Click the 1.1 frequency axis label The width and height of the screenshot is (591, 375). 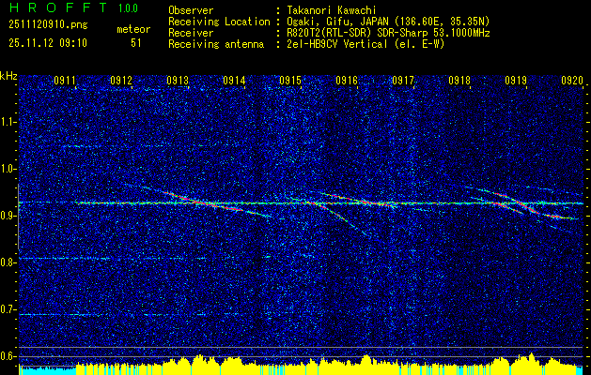point(8,121)
